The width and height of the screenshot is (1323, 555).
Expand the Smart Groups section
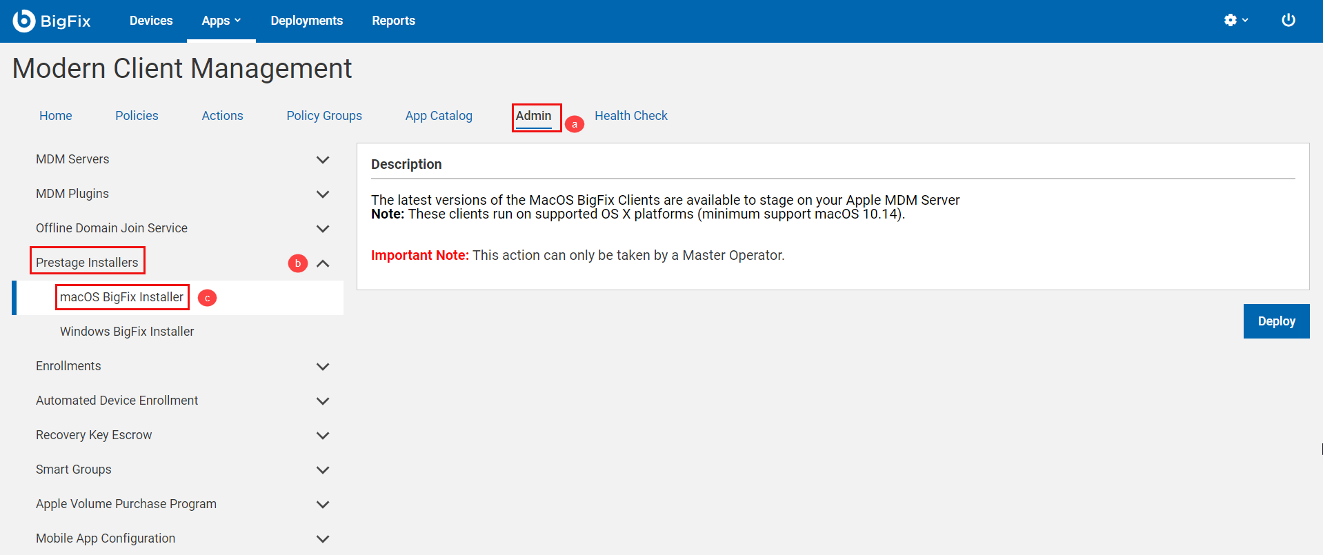click(322, 470)
